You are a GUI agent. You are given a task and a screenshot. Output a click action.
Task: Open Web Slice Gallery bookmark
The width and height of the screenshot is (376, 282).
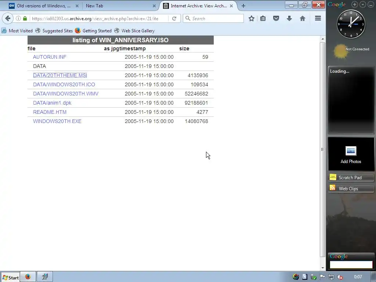[x=134, y=31]
